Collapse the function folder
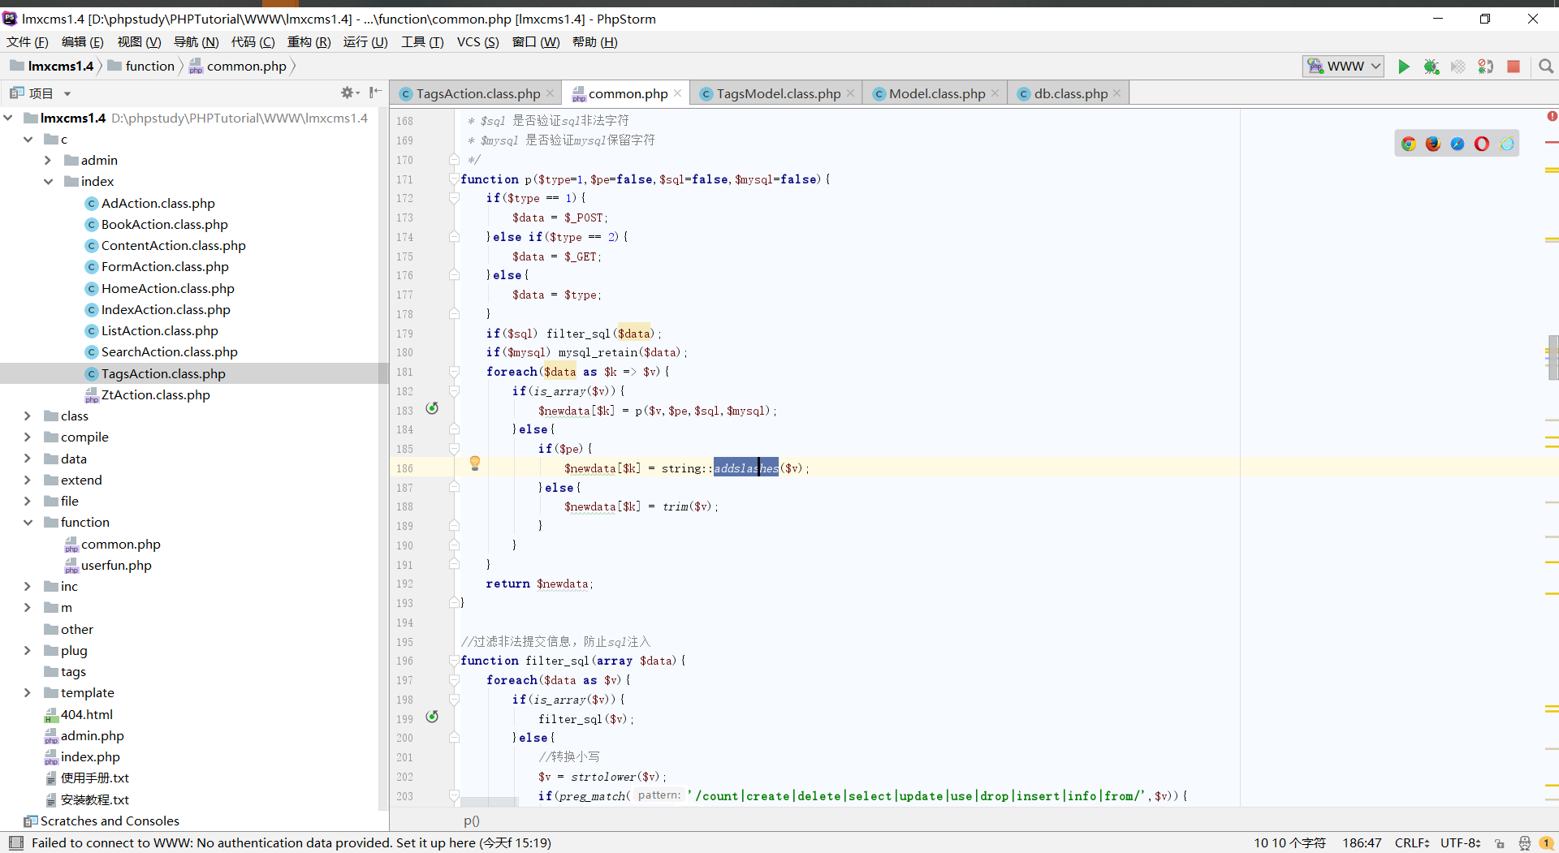The height and width of the screenshot is (853, 1559). coord(28,523)
